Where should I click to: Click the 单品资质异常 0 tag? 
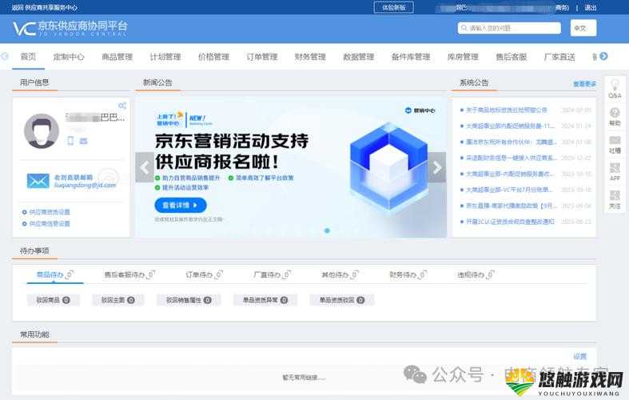click(265, 300)
